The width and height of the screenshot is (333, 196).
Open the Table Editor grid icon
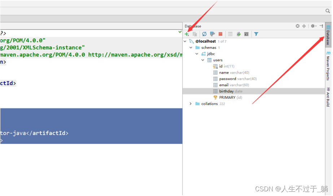point(230,34)
